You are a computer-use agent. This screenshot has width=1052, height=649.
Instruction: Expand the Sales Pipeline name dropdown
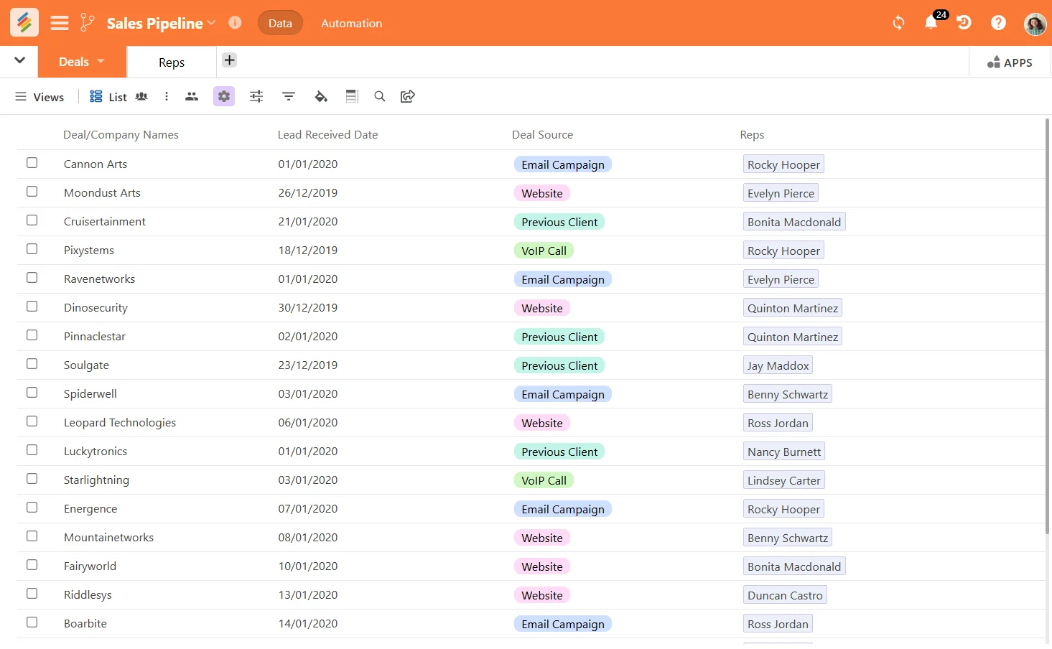(212, 23)
